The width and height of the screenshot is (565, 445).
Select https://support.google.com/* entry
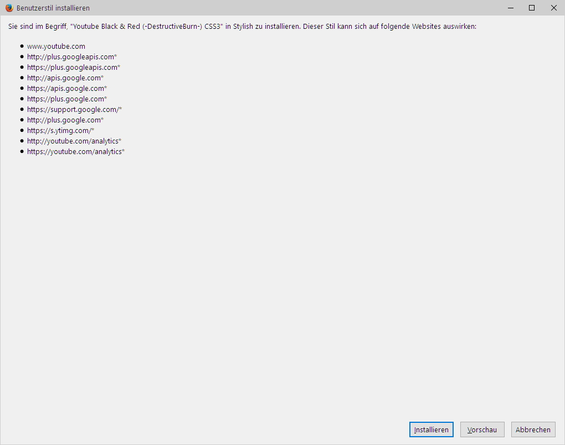click(74, 109)
